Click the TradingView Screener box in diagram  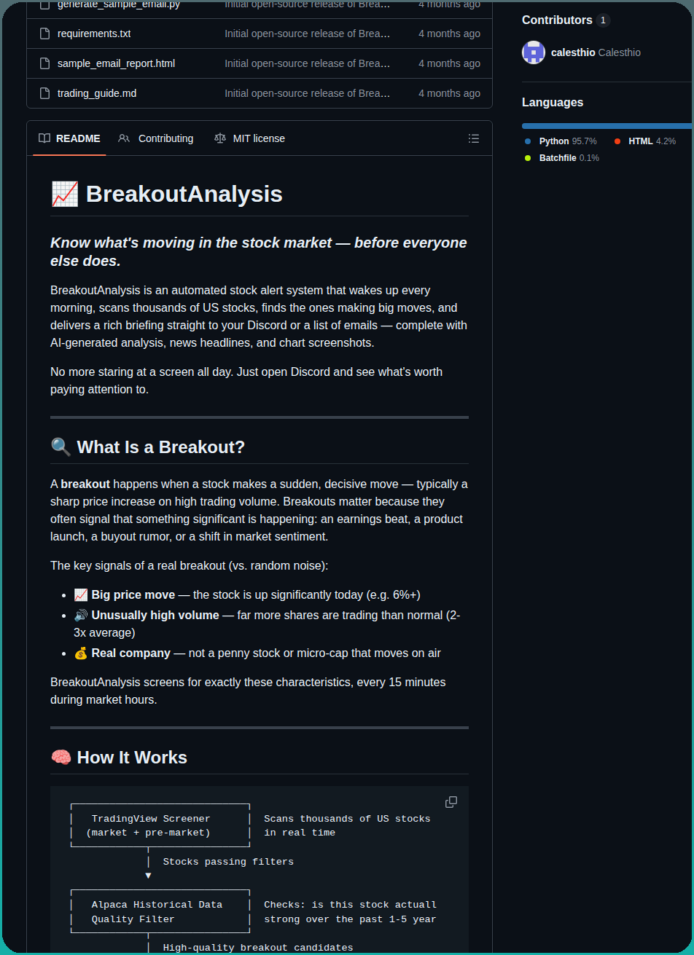(x=160, y=825)
